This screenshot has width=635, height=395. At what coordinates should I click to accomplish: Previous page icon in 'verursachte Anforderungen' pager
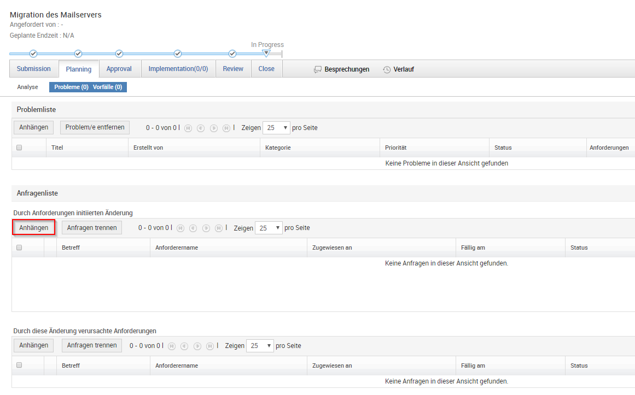(184, 346)
